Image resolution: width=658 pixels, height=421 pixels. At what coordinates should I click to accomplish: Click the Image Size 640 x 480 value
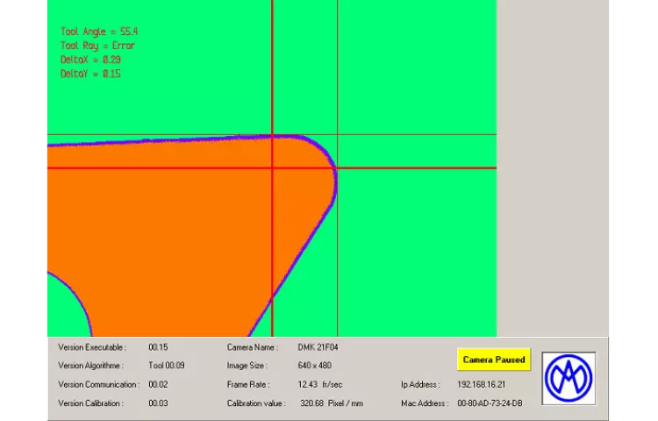point(314,366)
